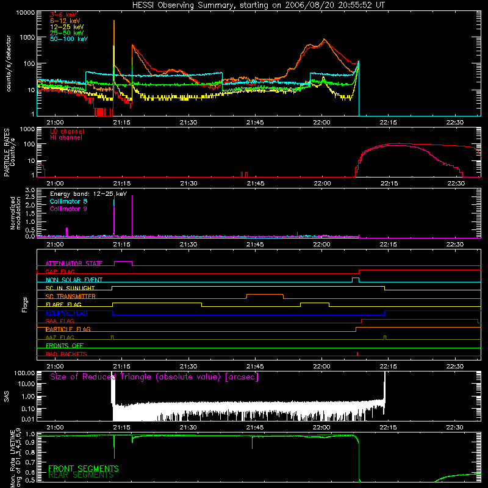This screenshot has width=488, height=488.
Task: Click the 0.10 tick on the SAS axis
Action: [27, 409]
